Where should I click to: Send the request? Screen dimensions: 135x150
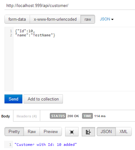pyautogui.click(x=13, y=99)
